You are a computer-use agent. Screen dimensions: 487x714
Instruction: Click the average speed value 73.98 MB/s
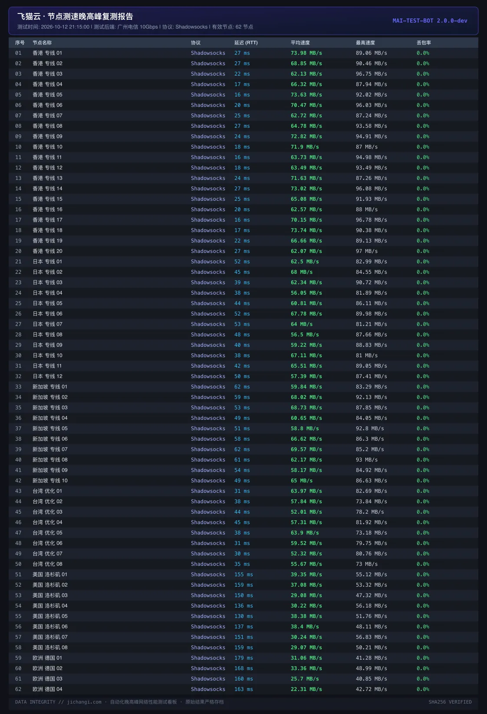pos(306,53)
